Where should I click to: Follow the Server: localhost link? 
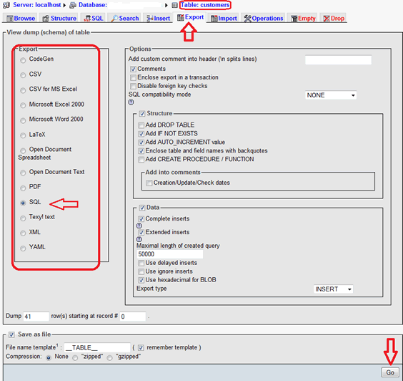pos(37,5)
